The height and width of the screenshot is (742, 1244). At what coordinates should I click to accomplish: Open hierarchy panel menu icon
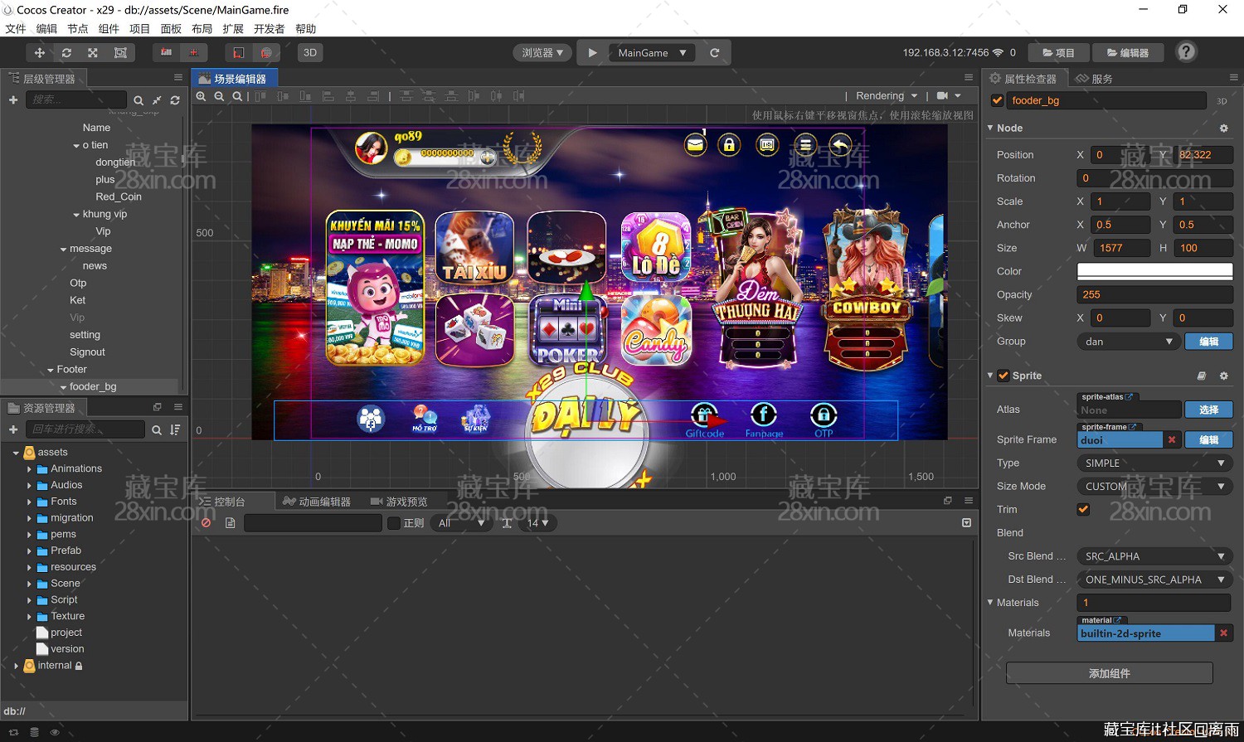[177, 77]
